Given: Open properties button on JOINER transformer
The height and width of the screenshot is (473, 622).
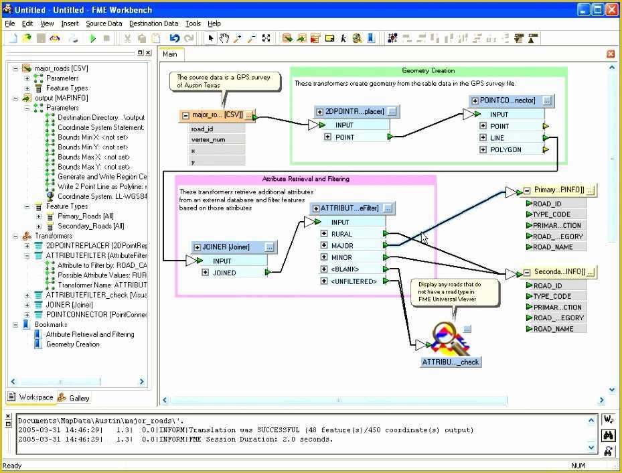Looking at the screenshot, I should (269, 247).
